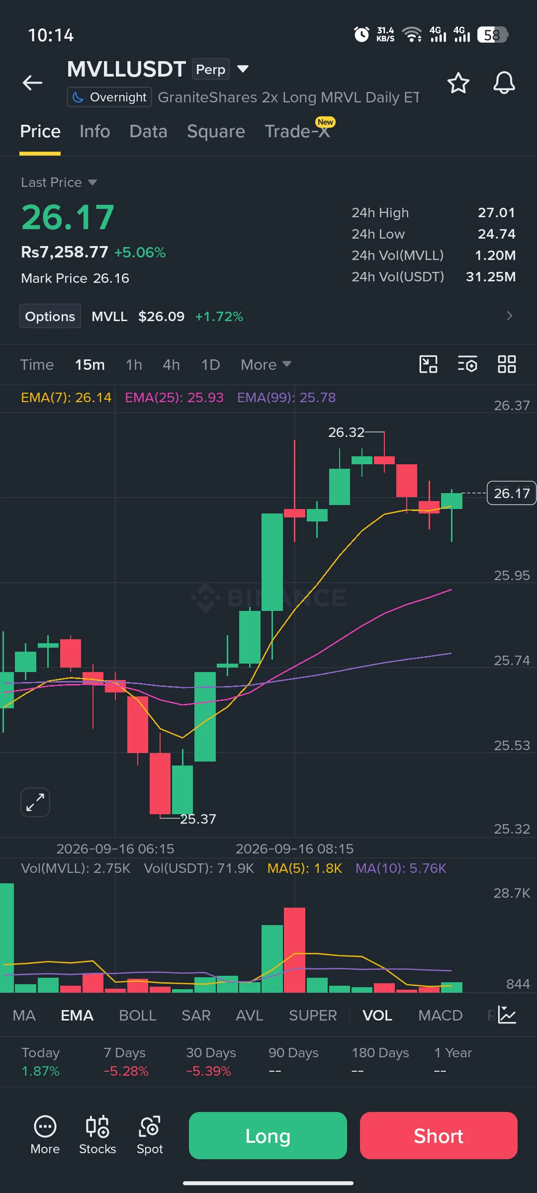Viewport: 537px width, 1193px height.
Task: Tap EMA(99) value label
Action: pos(286,398)
